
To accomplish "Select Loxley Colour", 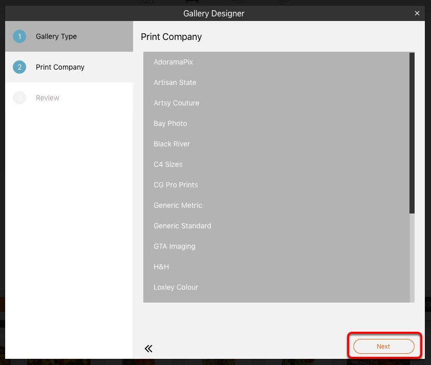I will 276,287.
